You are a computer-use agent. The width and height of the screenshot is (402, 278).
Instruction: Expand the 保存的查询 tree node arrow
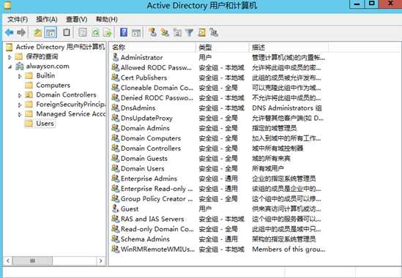pos(10,57)
